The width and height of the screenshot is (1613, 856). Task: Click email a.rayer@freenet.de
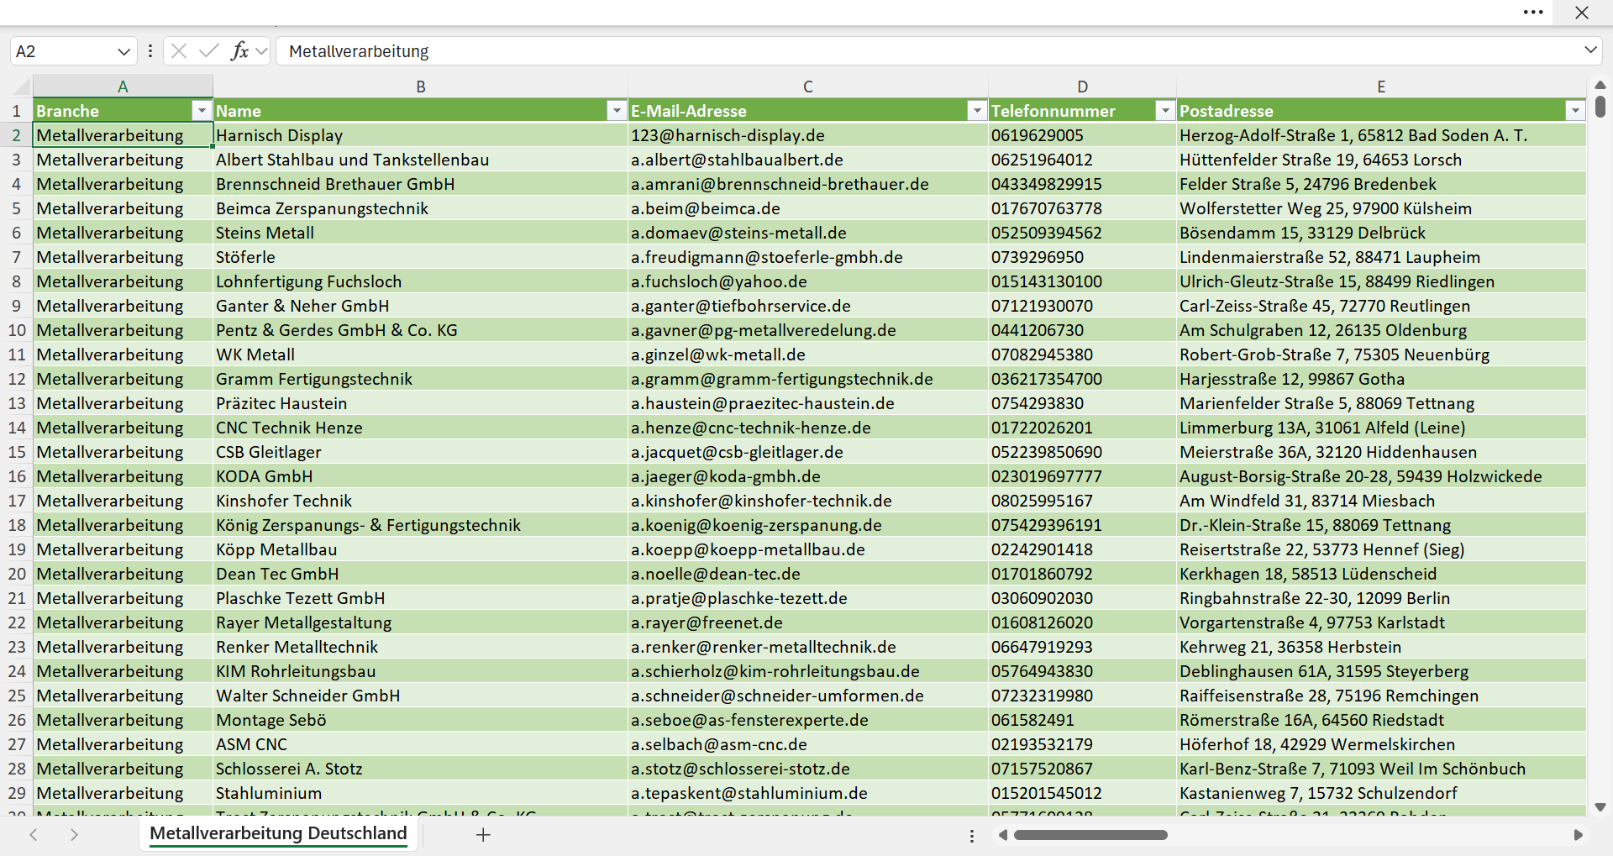pyautogui.click(x=808, y=622)
